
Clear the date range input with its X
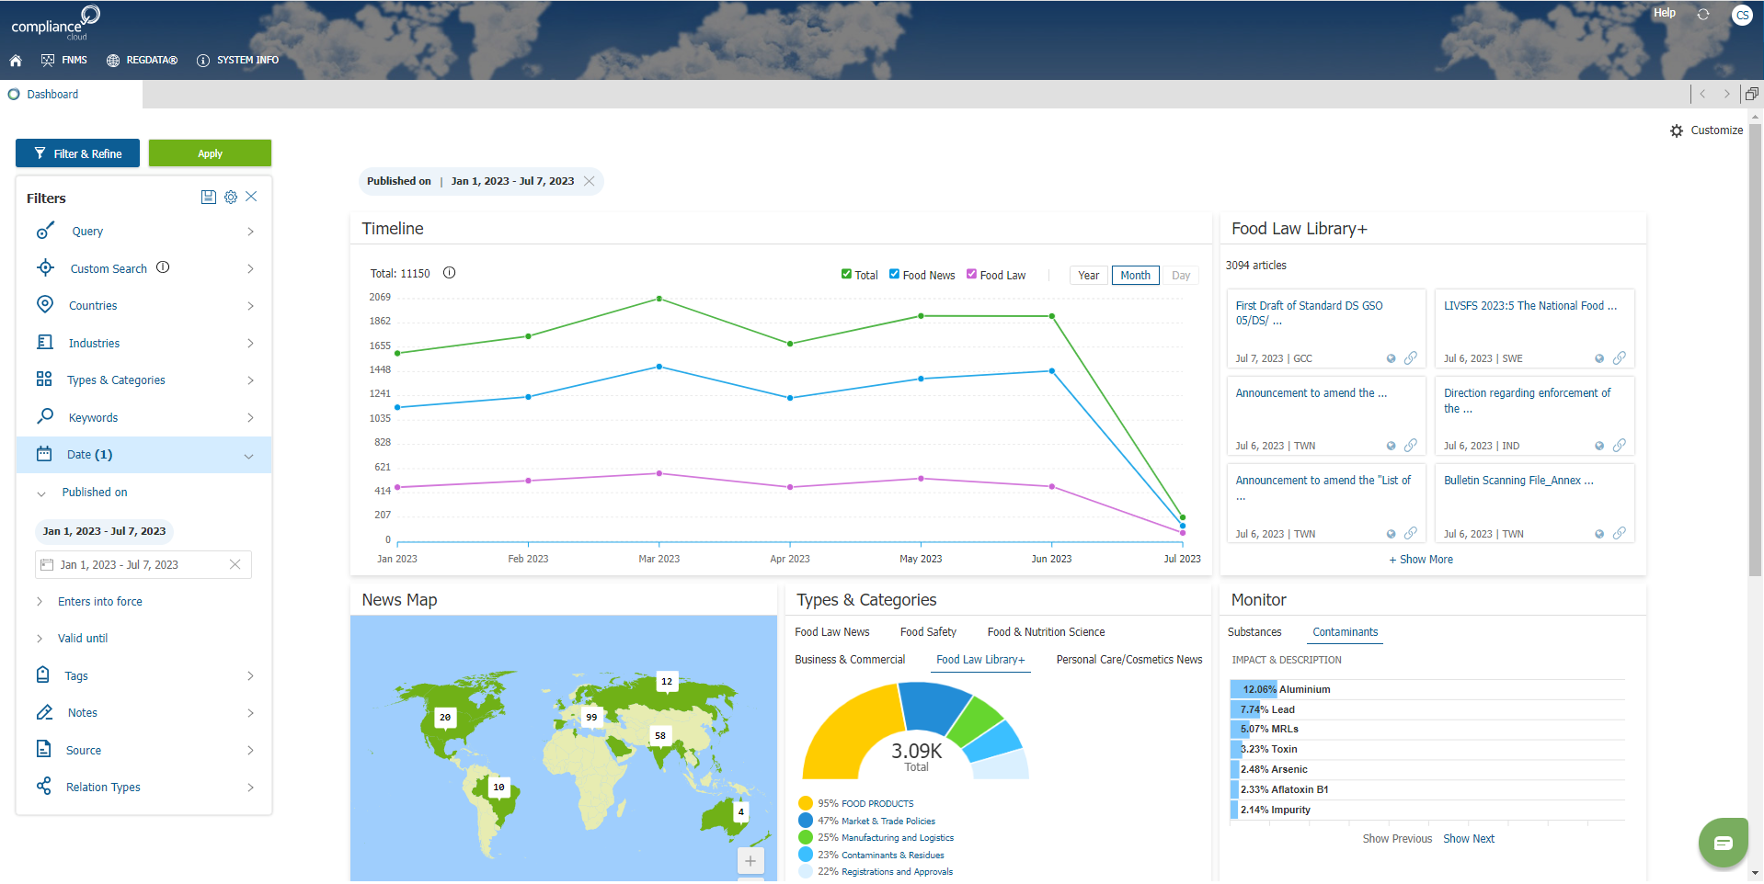235,564
